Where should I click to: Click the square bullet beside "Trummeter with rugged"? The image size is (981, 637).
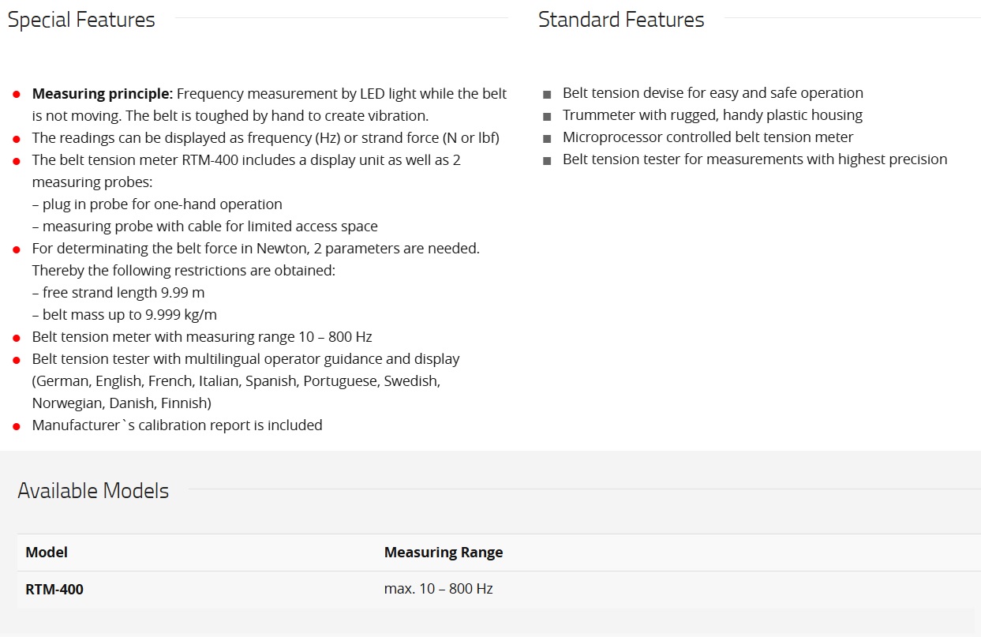[547, 117]
